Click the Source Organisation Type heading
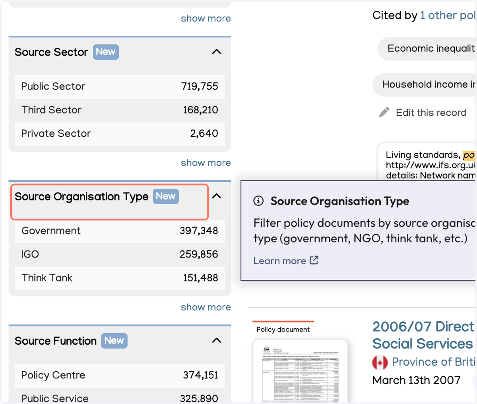The width and height of the screenshot is (477, 404). tap(81, 197)
